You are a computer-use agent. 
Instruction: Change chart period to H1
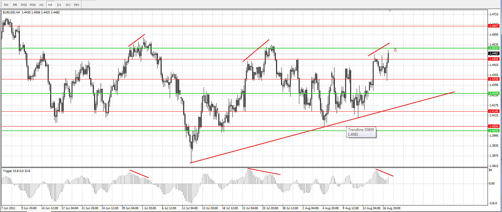coord(41,5)
